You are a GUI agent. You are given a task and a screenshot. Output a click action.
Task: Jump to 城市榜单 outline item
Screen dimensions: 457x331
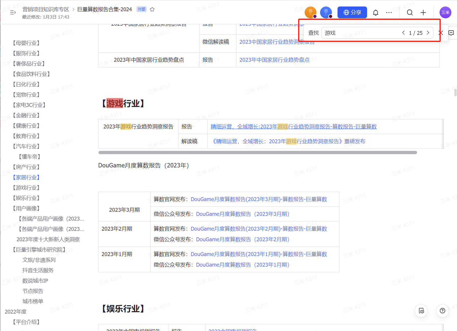coord(33,301)
